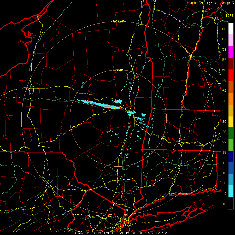The width and height of the screenshot is (235, 235).
Task: Click the legend value '34'
Action: 224,111
